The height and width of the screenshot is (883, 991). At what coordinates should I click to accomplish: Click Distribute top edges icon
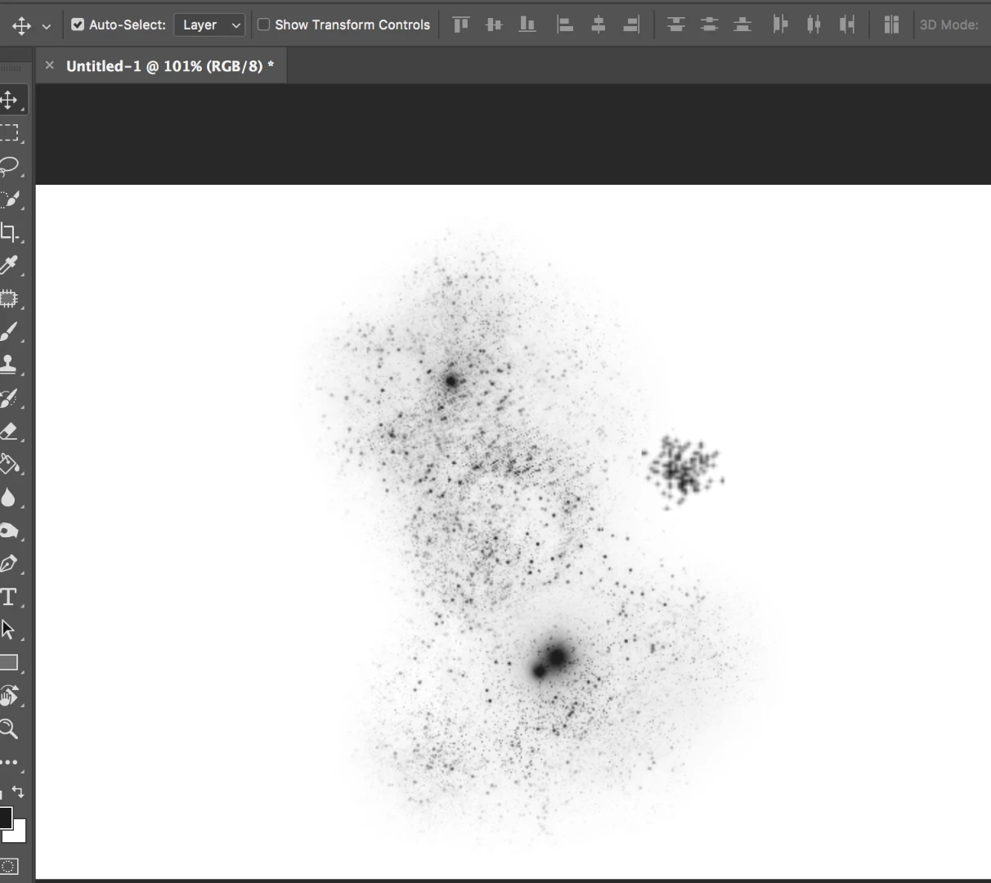click(x=676, y=25)
